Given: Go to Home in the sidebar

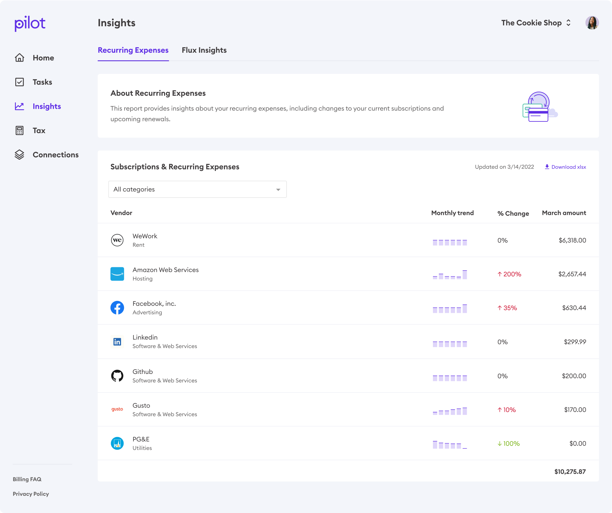Looking at the screenshot, I should pyautogui.click(x=43, y=58).
